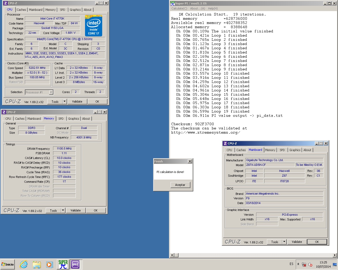Click the Super PI taskbar icon
Viewport: 338px width, 270px height.
[63, 264]
